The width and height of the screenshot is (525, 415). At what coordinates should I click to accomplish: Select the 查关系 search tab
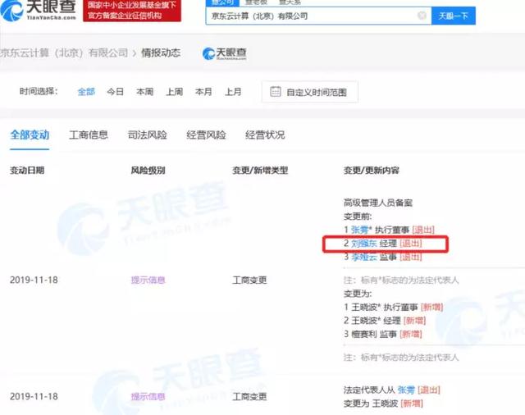[290, 2]
